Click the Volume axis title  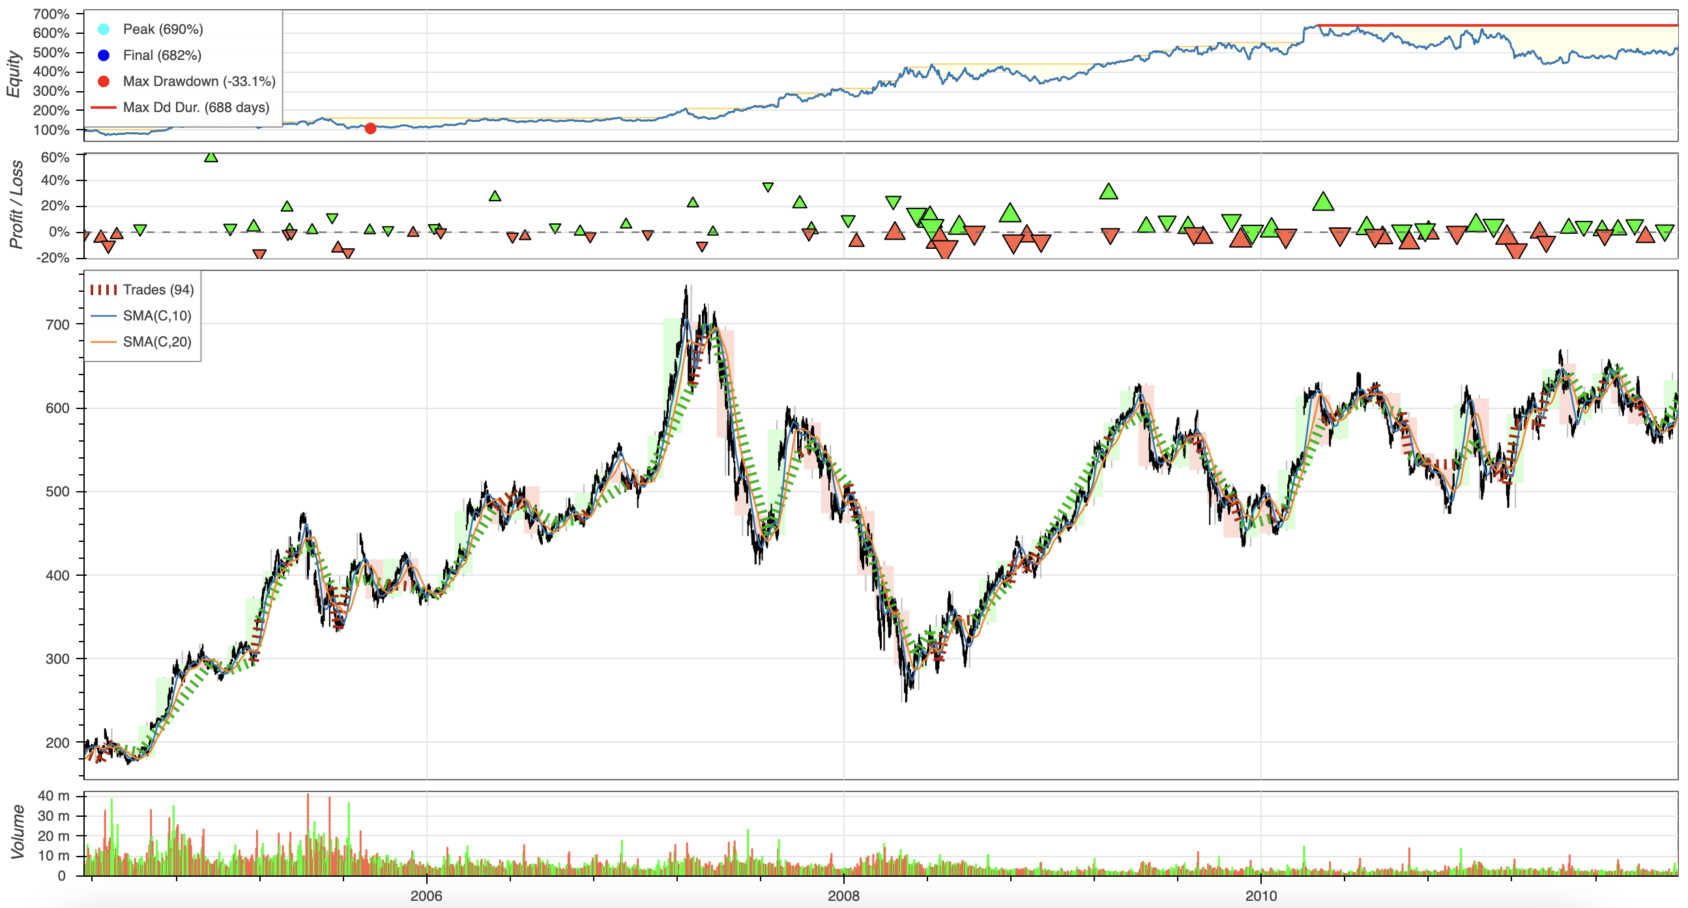17,832
